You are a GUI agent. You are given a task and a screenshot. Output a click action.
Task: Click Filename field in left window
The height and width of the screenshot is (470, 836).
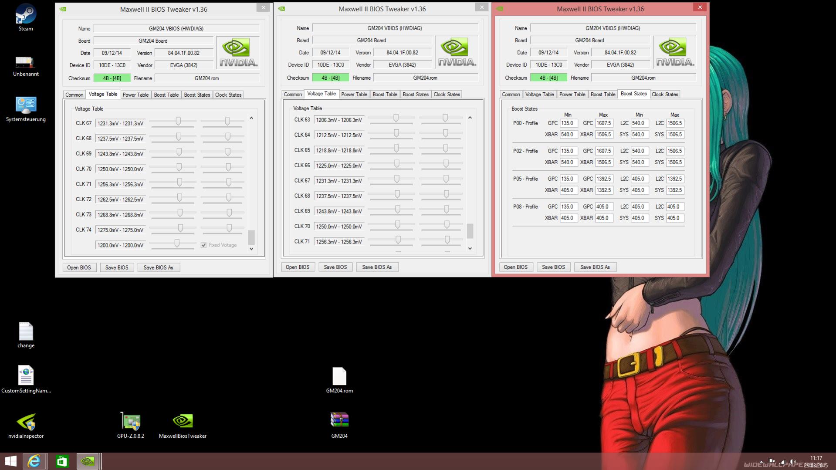coord(207,78)
